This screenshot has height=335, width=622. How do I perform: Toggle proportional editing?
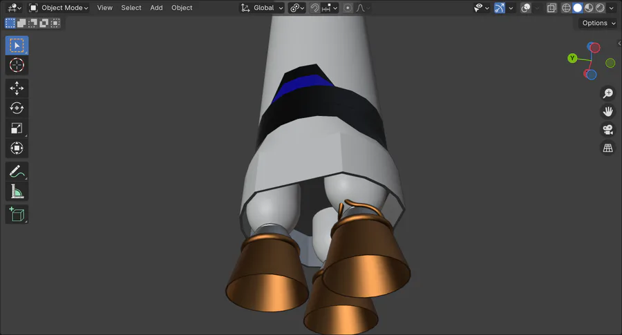(348, 8)
